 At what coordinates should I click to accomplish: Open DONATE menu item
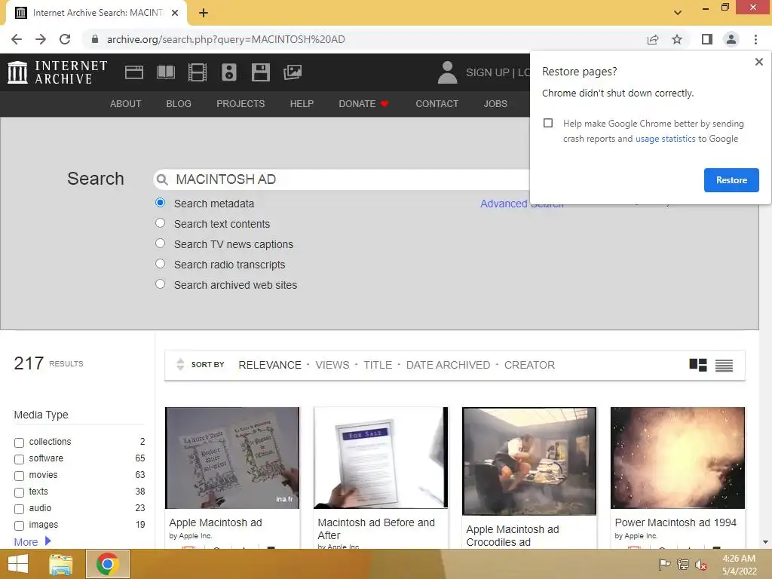coord(364,104)
